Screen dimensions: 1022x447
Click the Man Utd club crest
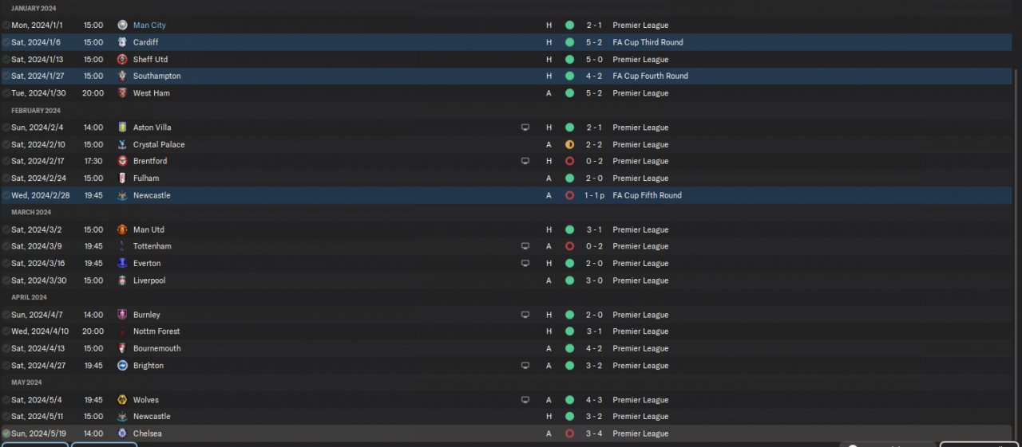click(122, 229)
